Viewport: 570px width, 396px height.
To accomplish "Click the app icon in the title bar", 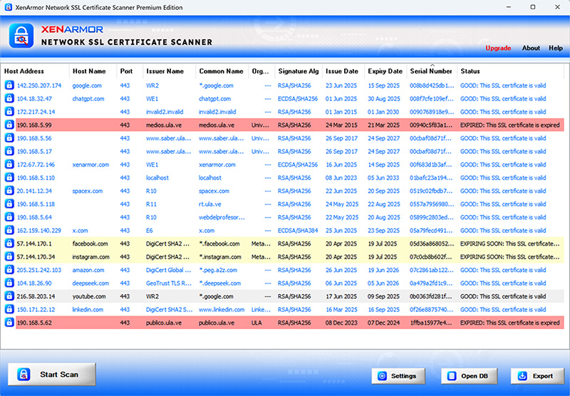I will point(8,7).
